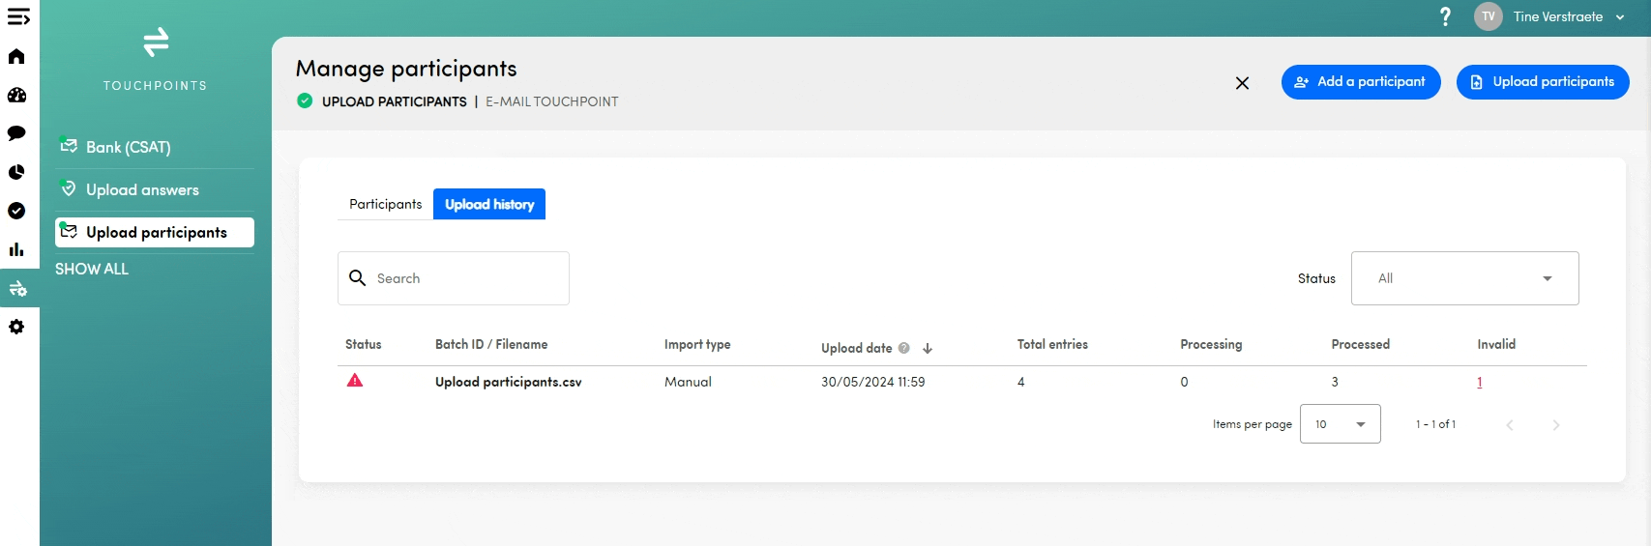This screenshot has width=1651, height=546.
Task: Open the speech bubble feedback icon
Action: click(16, 133)
